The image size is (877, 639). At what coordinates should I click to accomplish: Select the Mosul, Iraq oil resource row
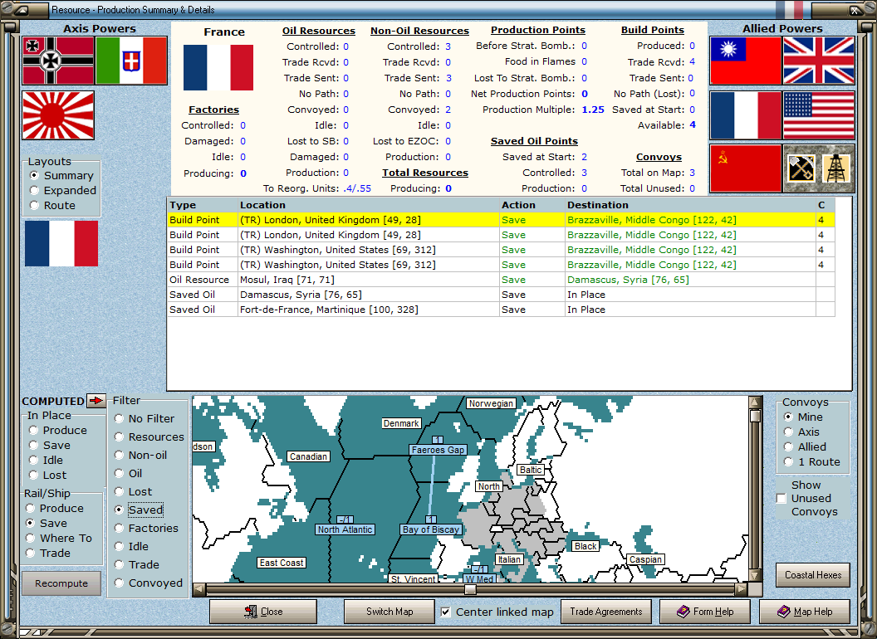(x=332, y=280)
